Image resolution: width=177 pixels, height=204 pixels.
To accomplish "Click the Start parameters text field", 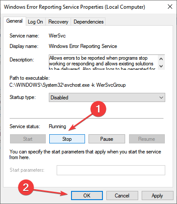I will (x=111, y=170).
